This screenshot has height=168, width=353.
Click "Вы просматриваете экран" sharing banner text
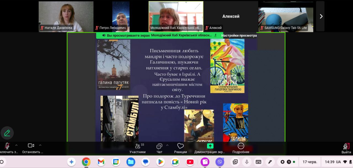(128, 35)
